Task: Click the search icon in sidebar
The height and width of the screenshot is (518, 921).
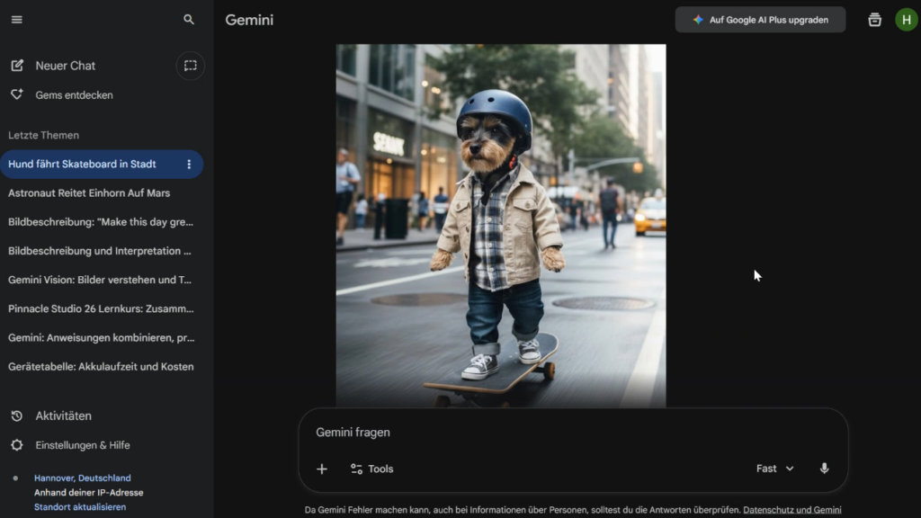Action: pyautogui.click(x=189, y=20)
